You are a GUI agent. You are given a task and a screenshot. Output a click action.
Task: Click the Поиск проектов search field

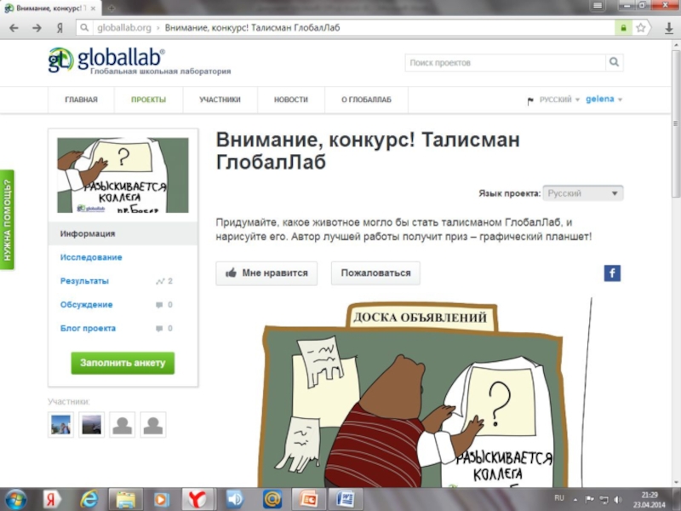(505, 62)
